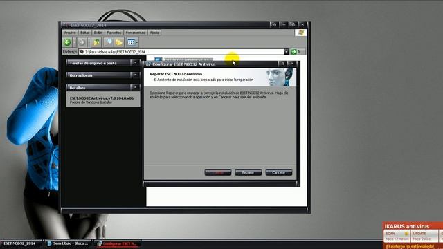Image resolution: width=443 pixels, height=249 pixels.
Task: Open the Ferramentas menu
Action: (136, 33)
